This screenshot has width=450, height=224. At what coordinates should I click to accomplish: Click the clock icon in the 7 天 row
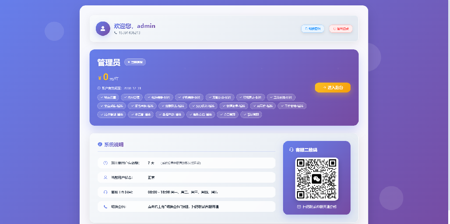(105, 163)
